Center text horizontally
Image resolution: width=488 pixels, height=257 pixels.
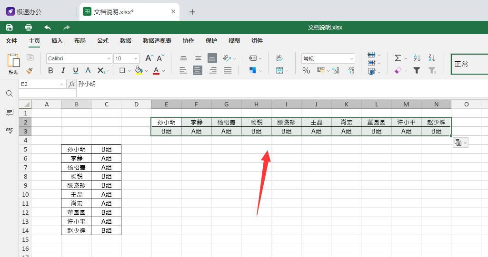click(x=197, y=70)
